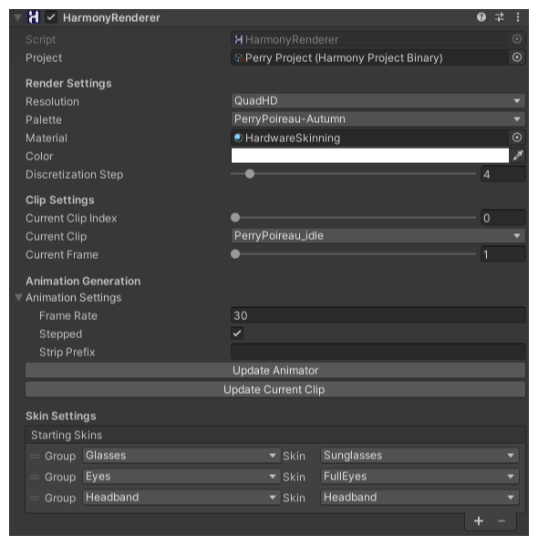Uncheck the Stepped checkbox

237,334
